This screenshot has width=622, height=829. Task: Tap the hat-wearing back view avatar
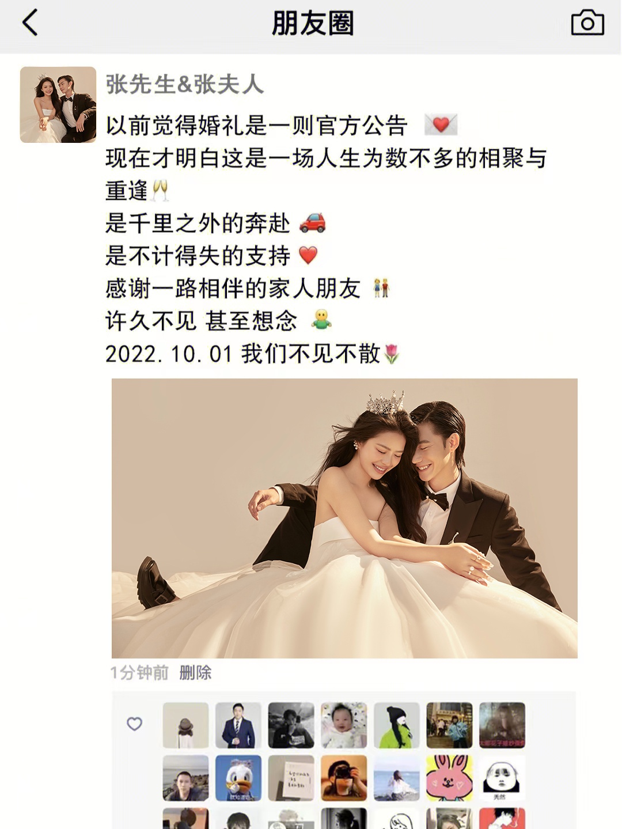[185, 725]
